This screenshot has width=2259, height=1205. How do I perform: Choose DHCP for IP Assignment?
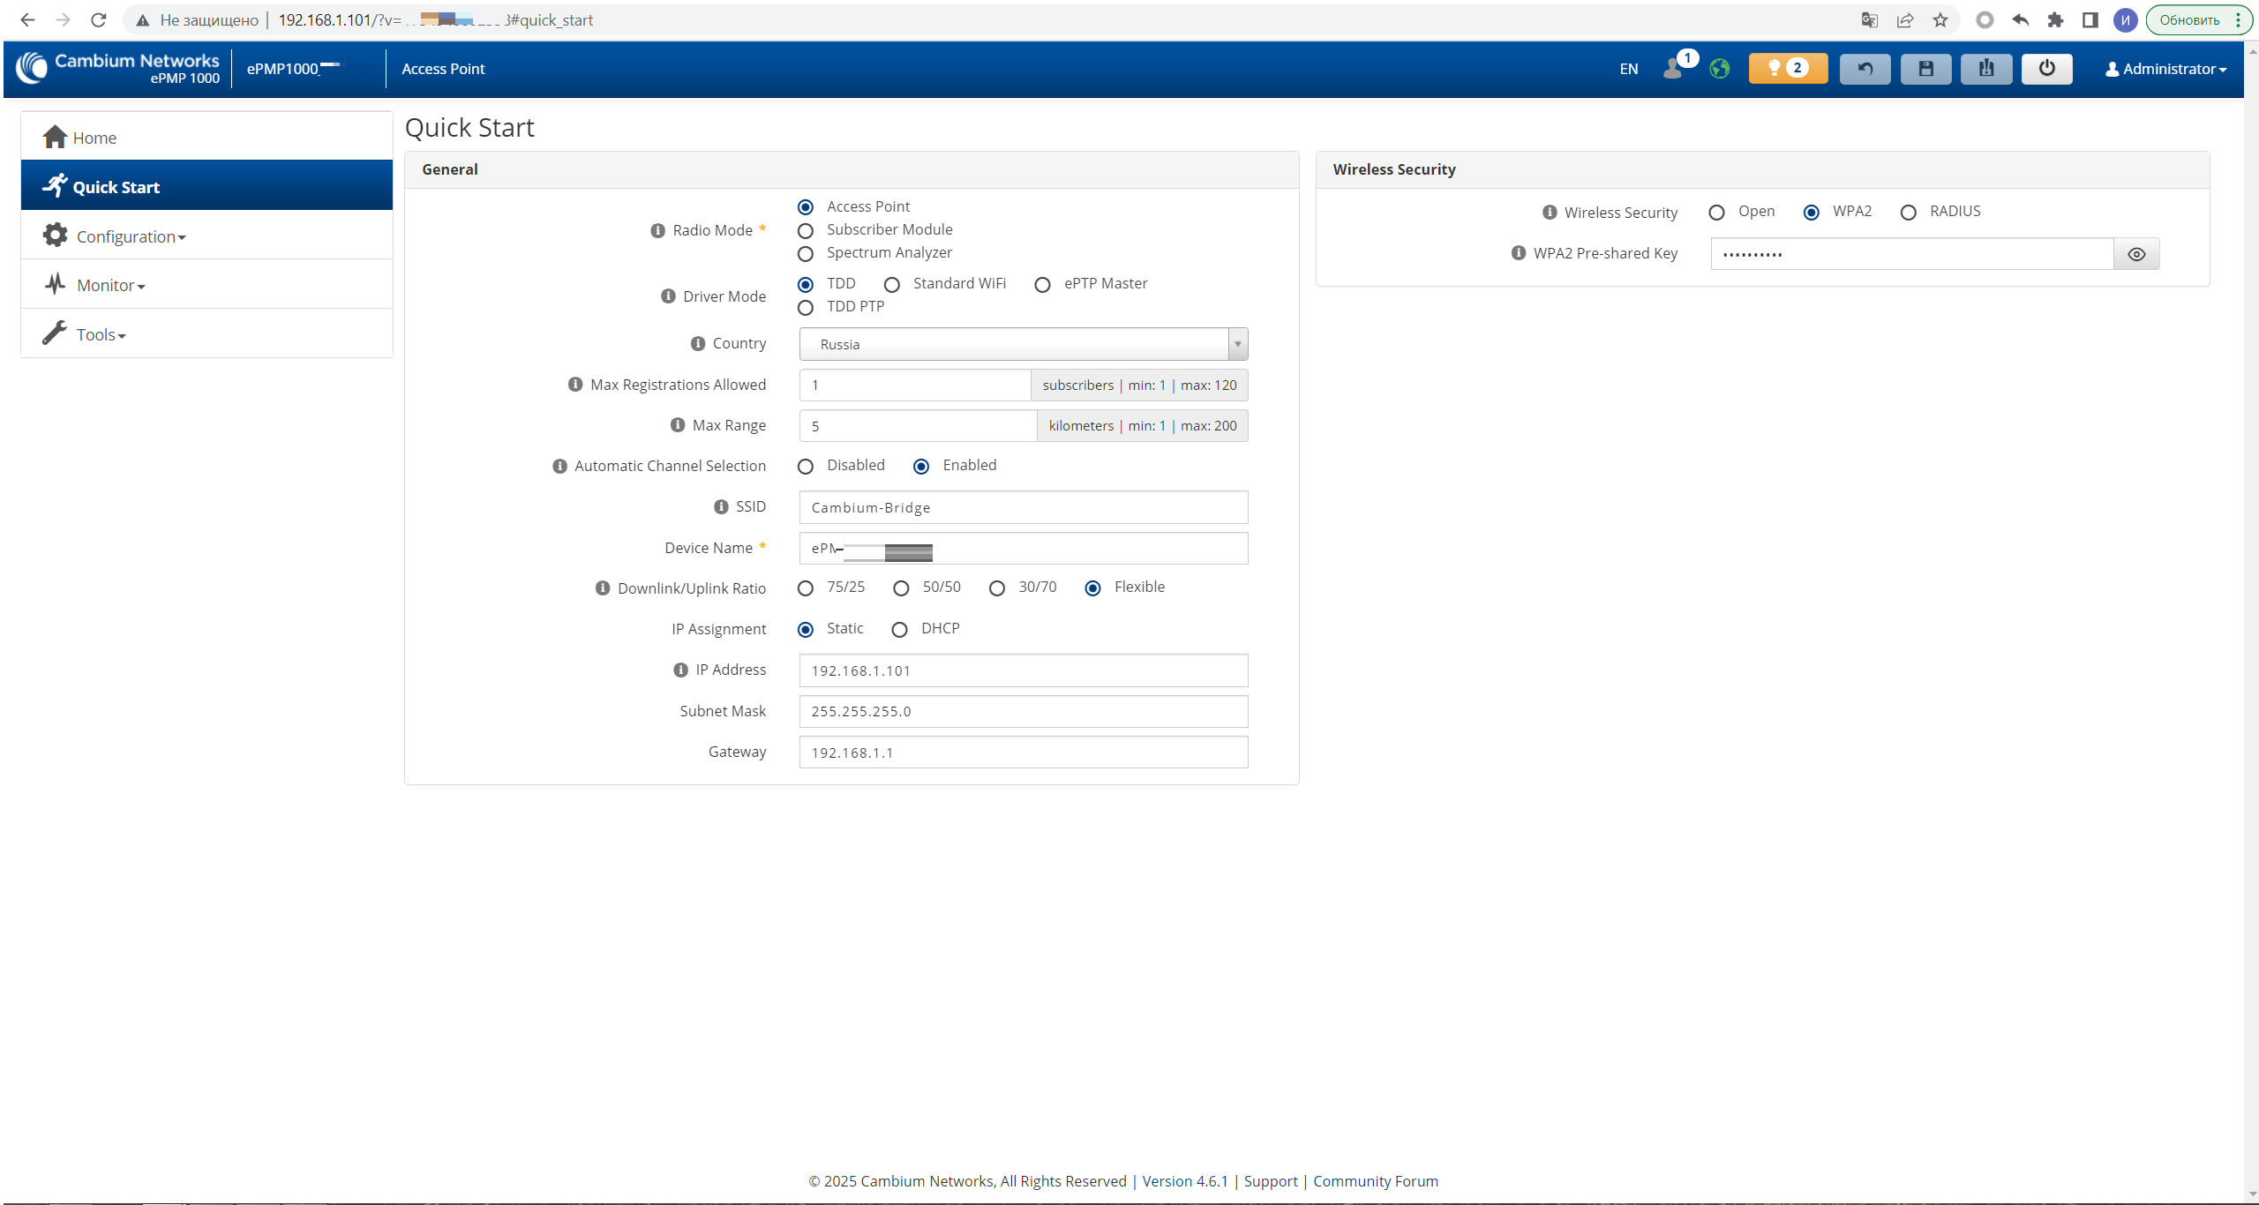click(x=899, y=630)
